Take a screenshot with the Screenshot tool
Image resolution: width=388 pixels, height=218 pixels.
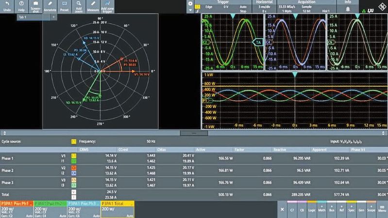click(35, 6)
